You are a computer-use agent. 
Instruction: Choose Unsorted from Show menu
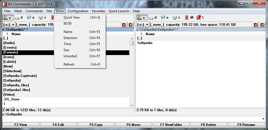(80, 56)
